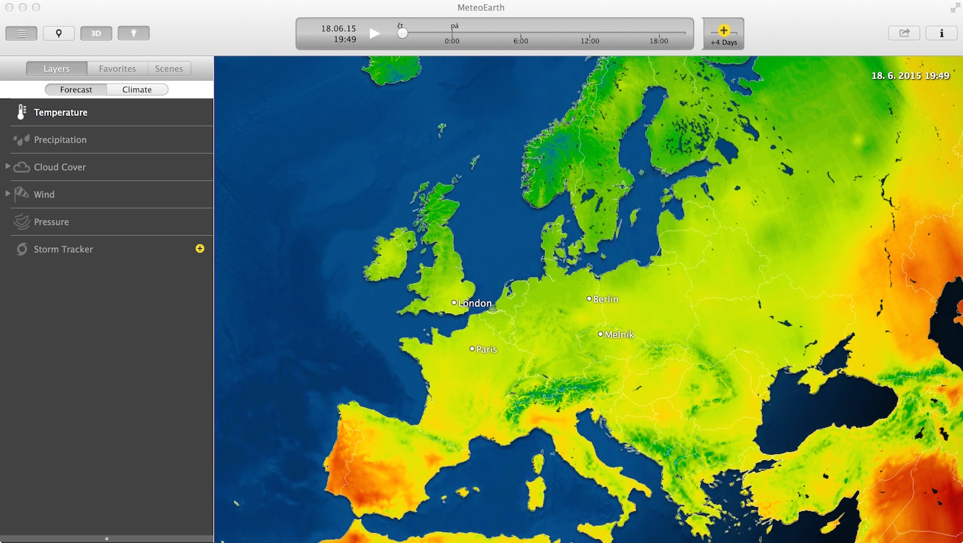Expand the Cloud Cover layer options
963x543 pixels.
tap(8, 167)
